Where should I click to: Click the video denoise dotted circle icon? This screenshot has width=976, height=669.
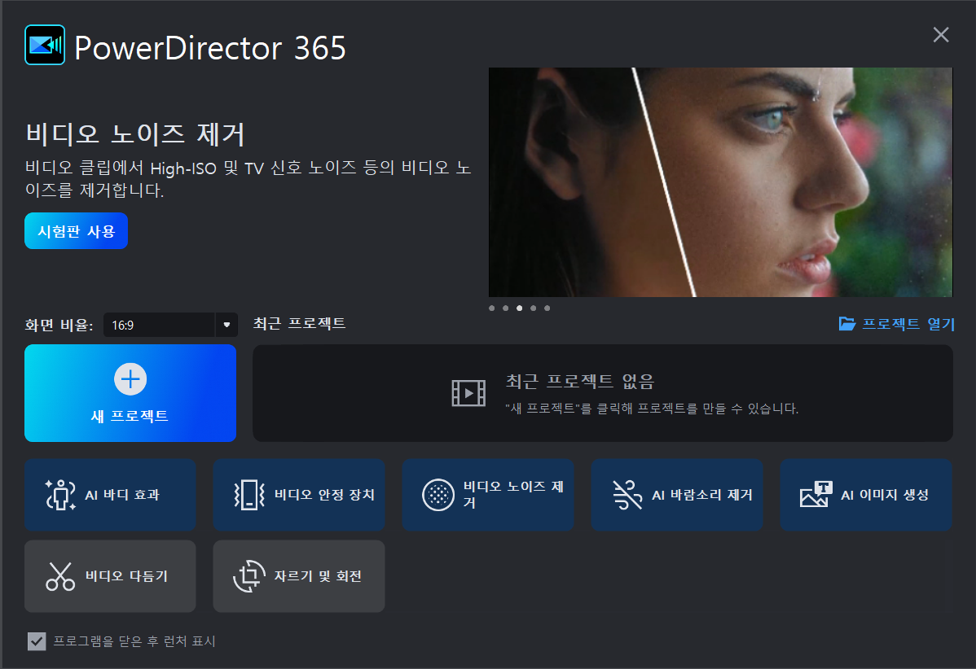438,495
